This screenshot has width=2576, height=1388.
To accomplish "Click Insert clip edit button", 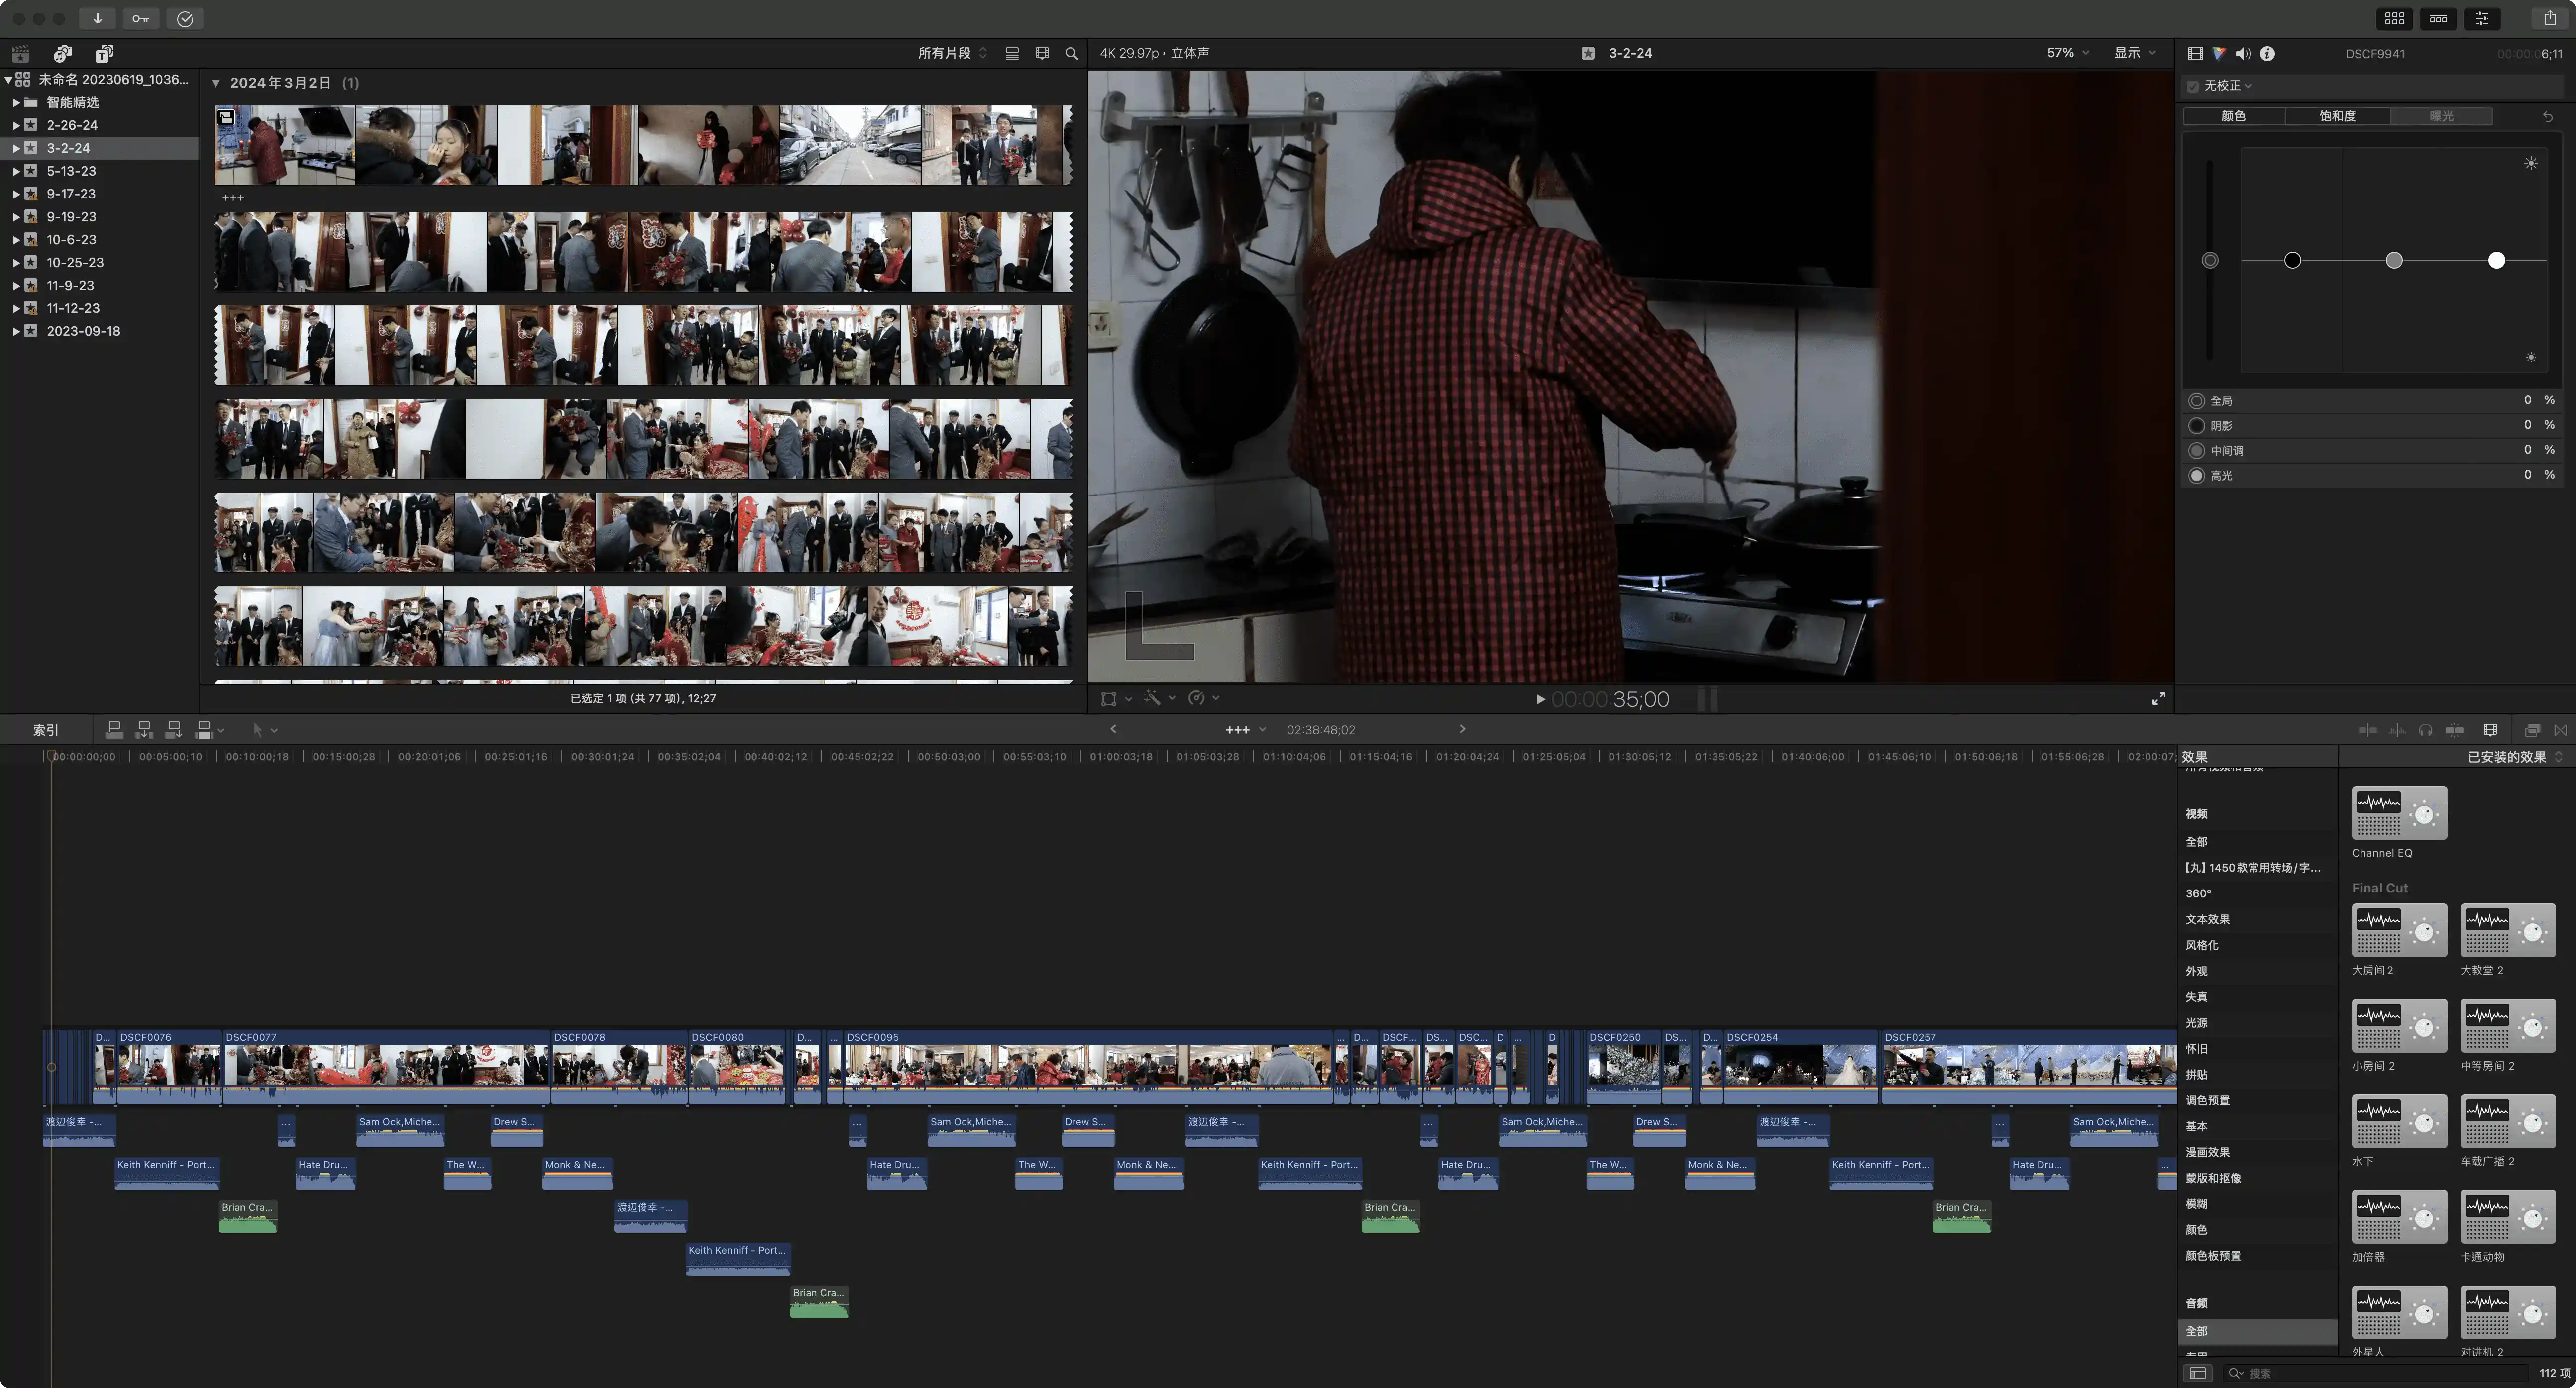I will [x=144, y=729].
